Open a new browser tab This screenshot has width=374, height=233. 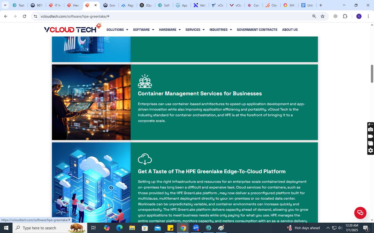[x=321, y=5]
